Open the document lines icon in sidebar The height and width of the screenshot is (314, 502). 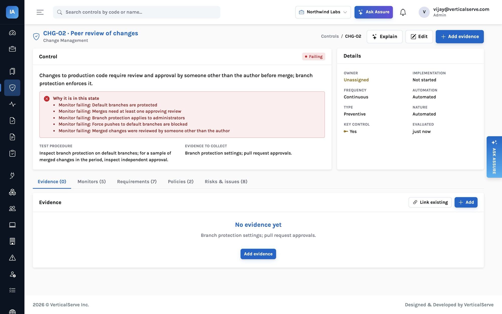click(12, 137)
